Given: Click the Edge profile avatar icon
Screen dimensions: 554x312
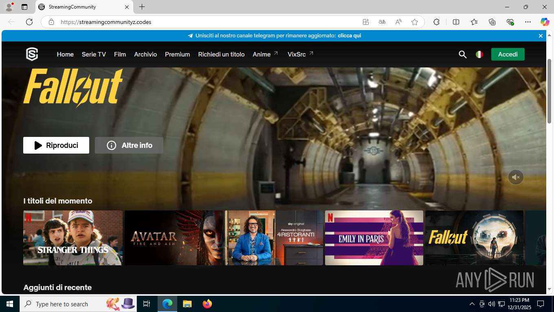Looking at the screenshot, I should [9, 7].
